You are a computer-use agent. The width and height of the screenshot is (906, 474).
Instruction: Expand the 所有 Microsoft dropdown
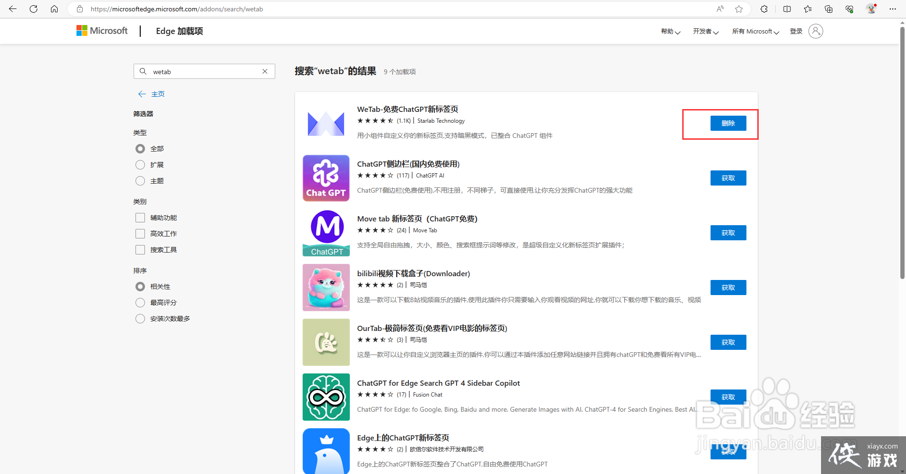pyautogui.click(x=755, y=32)
